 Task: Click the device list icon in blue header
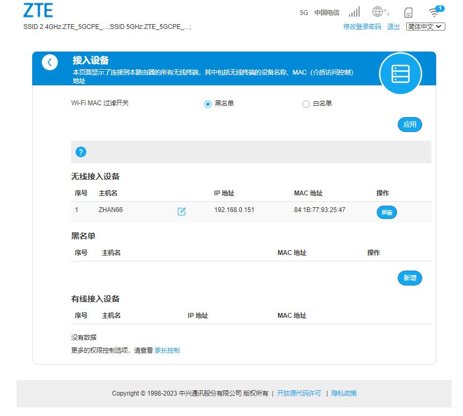pos(400,74)
